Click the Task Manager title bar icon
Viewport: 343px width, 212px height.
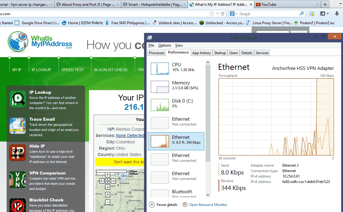click(x=150, y=38)
